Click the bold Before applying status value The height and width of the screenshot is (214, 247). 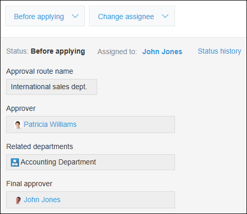[58, 52]
